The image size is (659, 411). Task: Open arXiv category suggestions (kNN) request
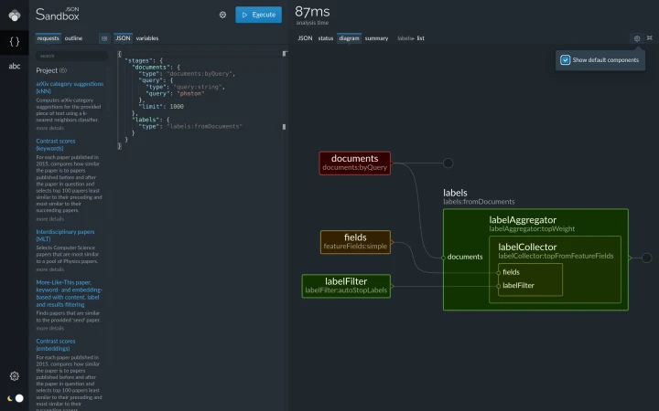pyautogui.click(x=70, y=88)
